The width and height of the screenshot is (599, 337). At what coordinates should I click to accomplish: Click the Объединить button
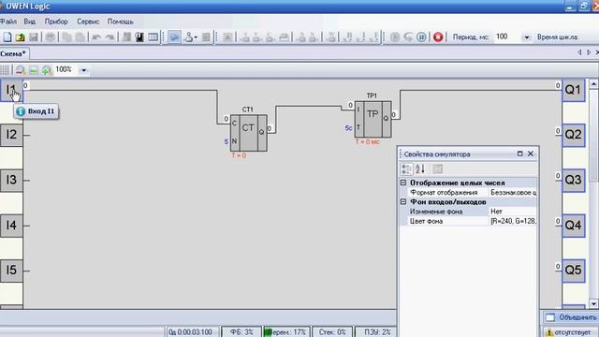(x=570, y=317)
